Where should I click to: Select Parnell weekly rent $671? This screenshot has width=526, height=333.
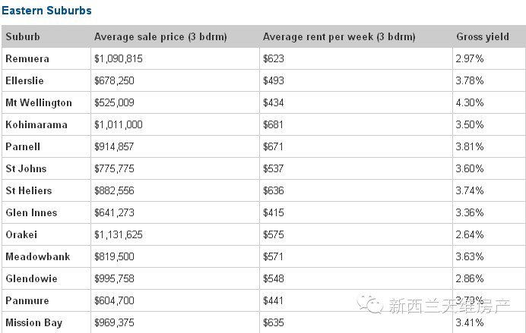point(273,146)
